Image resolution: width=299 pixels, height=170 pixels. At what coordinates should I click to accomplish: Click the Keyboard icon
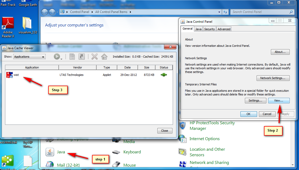click(116, 152)
